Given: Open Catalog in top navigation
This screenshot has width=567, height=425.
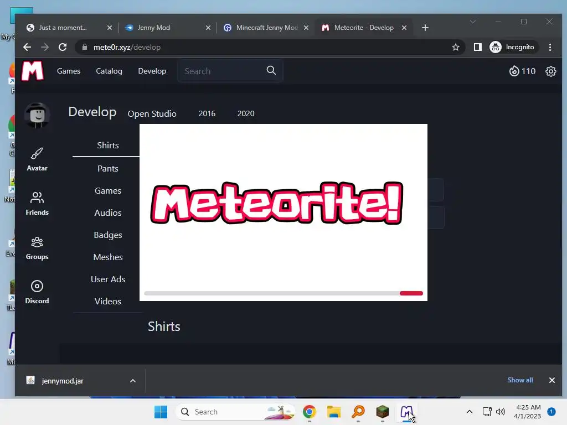Looking at the screenshot, I should pos(109,71).
